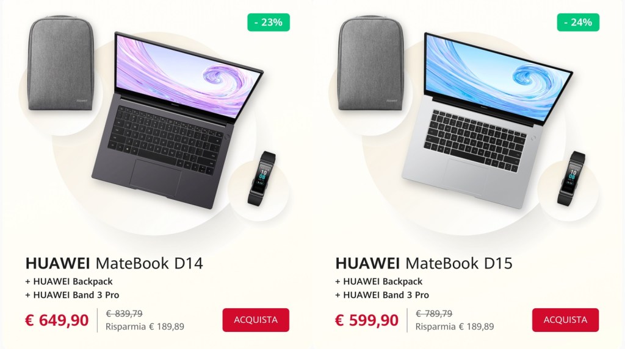Open the silver MateBook D15 laptop image
Viewport: 625px width, 349px height.
coord(487,119)
